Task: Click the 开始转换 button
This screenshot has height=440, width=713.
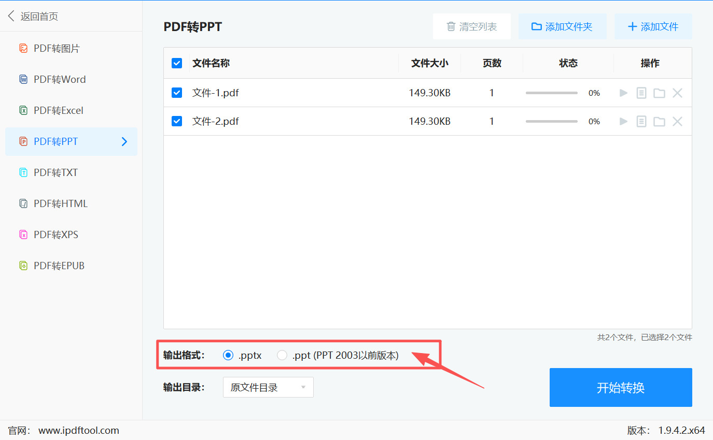Action: pyautogui.click(x=620, y=387)
